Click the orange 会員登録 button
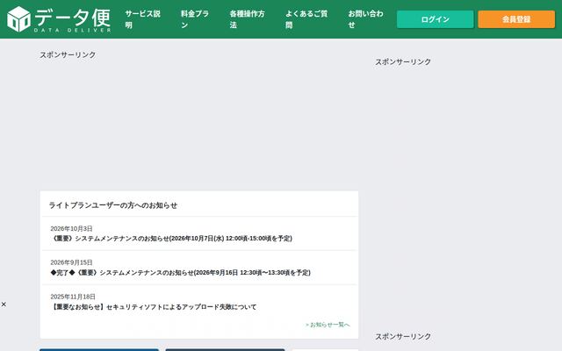This screenshot has width=562, height=351. 516,19
